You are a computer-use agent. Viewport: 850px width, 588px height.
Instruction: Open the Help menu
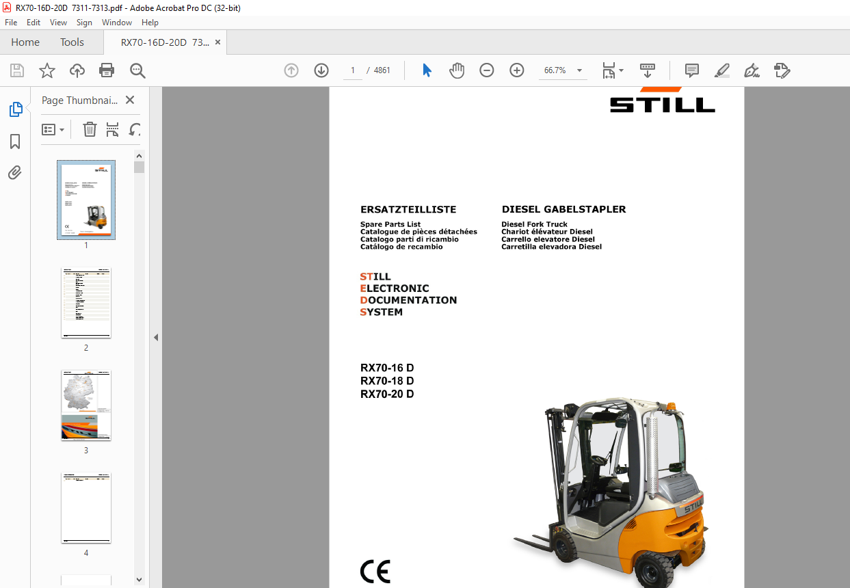(x=150, y=23)
